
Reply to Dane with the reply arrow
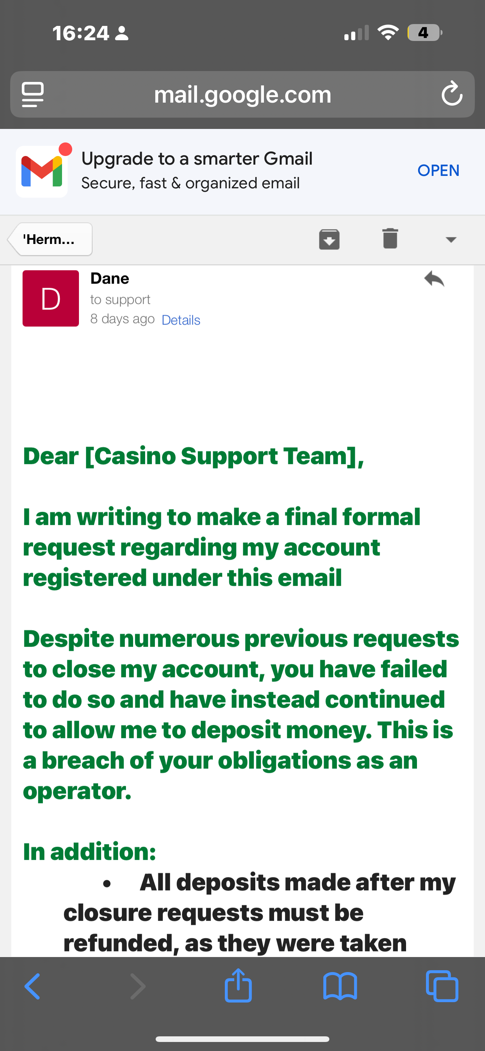(x=434, y=280)
